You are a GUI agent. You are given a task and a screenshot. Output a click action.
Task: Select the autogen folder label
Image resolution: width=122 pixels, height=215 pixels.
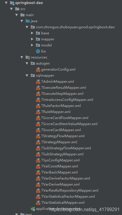click(43, 63)
